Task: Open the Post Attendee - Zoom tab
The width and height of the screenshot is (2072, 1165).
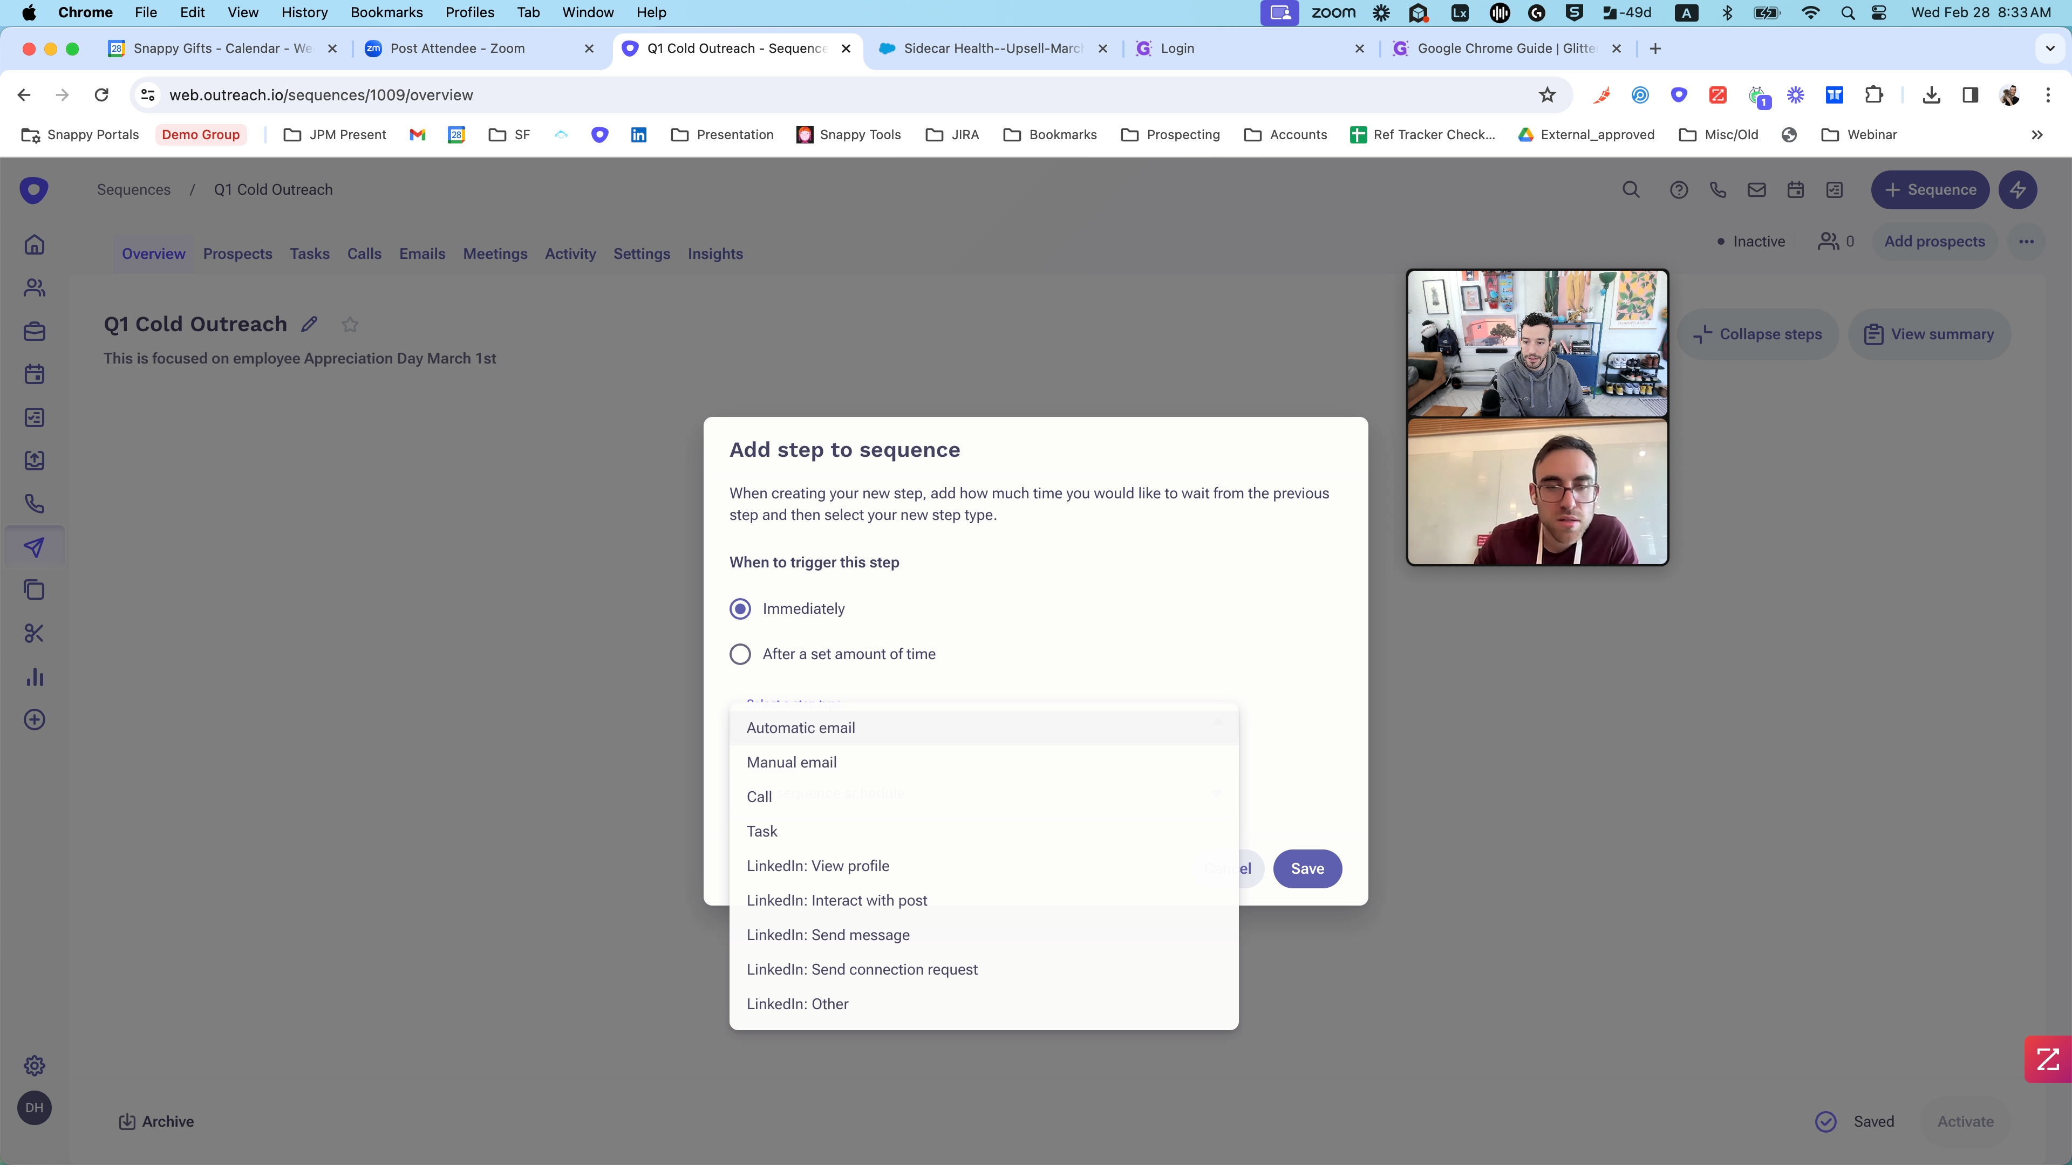Action: pos(479,48)
